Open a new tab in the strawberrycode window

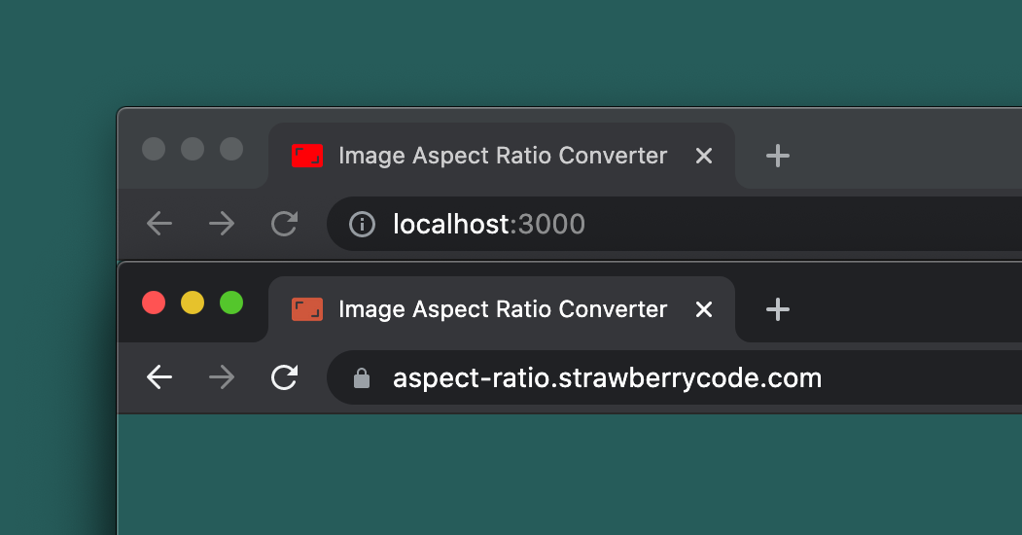(777, 309)
